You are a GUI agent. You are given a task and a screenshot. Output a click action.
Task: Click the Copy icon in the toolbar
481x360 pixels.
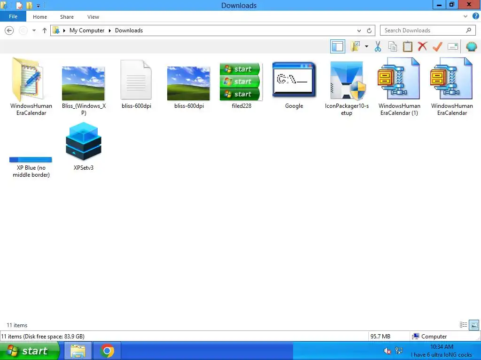(392, 46)
